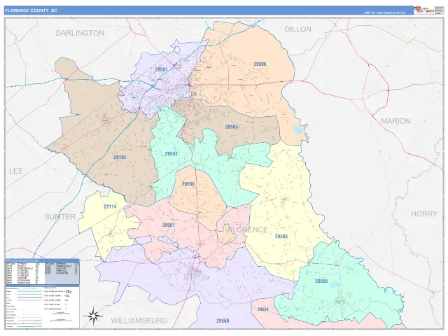Image resolution: width=448 pixels, height=336 pixels.
Task: Select the ZIP code label 29591
Action: (x=169, y=225)
